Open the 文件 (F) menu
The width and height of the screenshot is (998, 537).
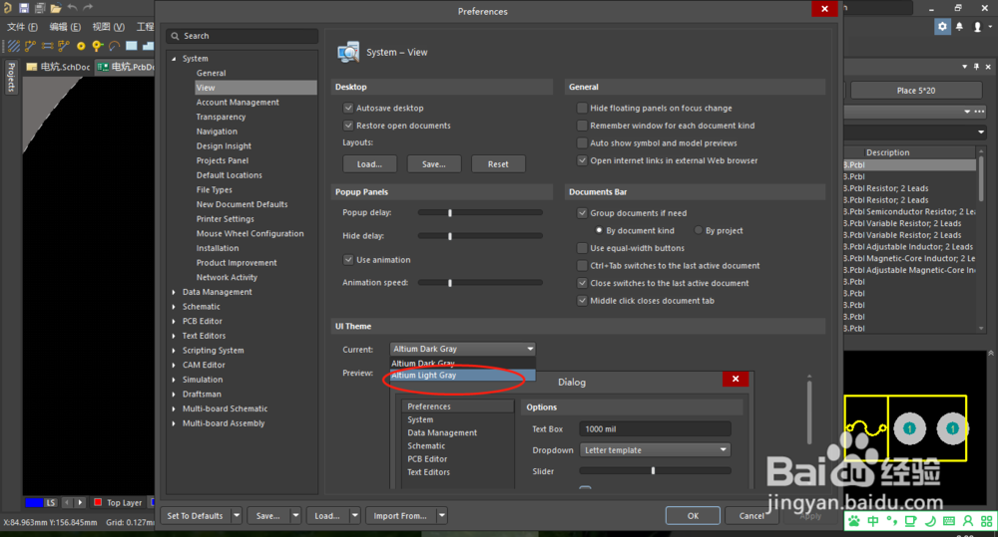click(x=22, y=27)
